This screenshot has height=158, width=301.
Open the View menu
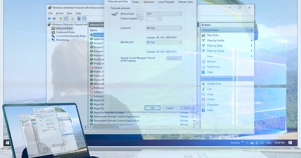click(69, 13)
